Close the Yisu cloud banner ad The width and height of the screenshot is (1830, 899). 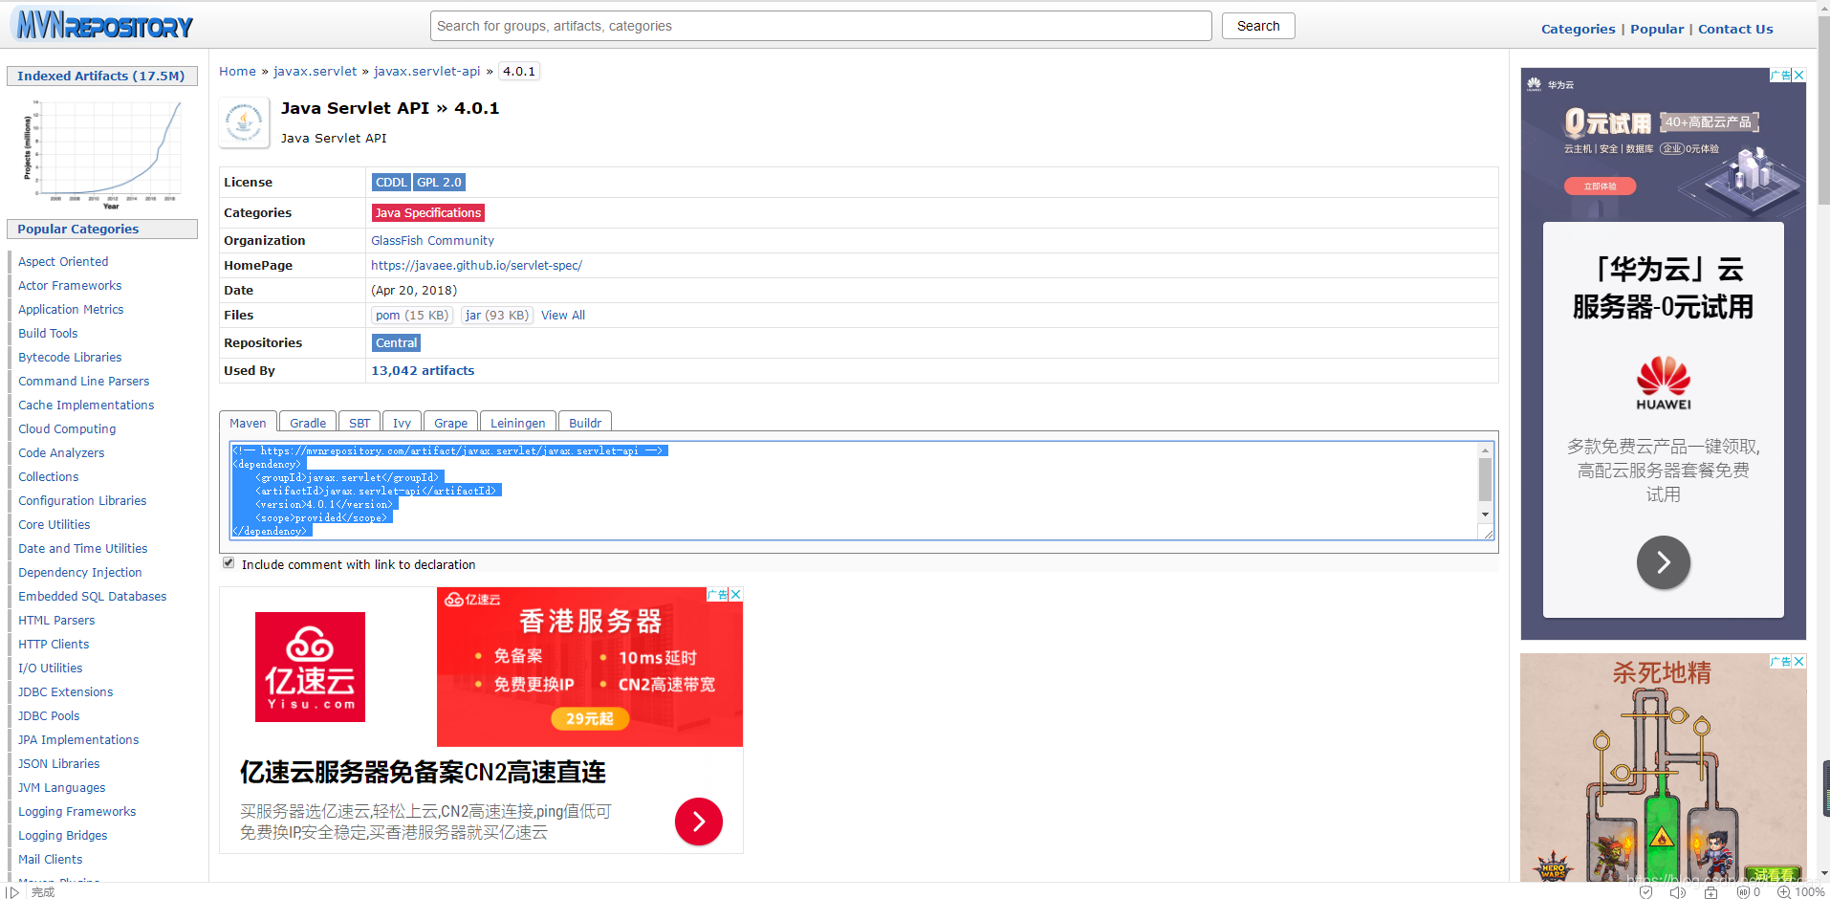pyautogui.click(x=735, y=594)
